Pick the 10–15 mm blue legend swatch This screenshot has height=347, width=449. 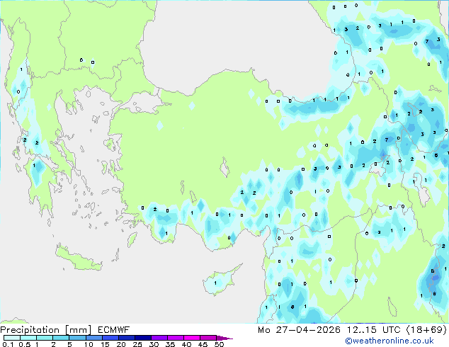click(x=93, y=338)
